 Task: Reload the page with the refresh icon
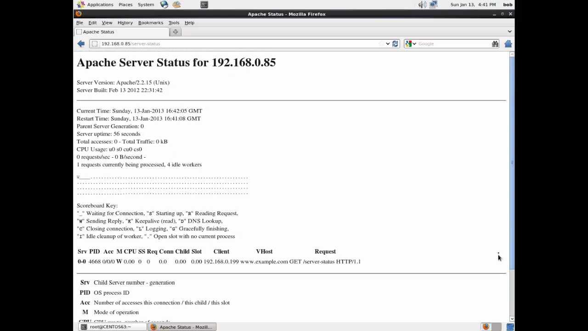point(395,44)
